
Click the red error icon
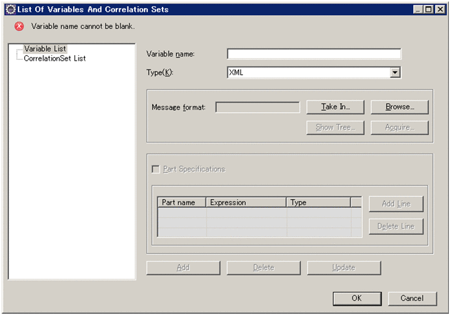coord(19,27)
